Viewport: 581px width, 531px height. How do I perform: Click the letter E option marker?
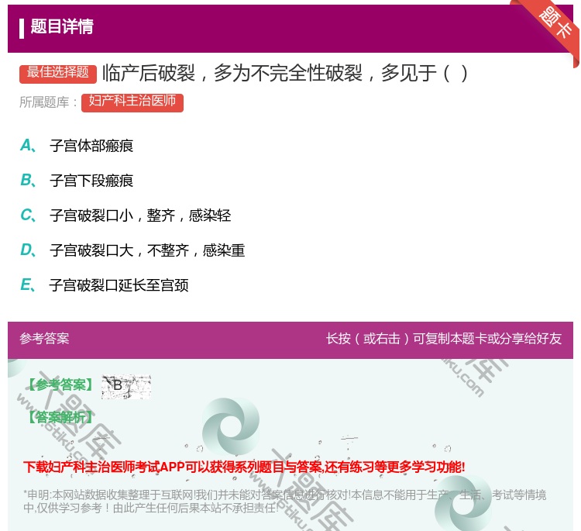pyautogui.click(x=28, y=284)
